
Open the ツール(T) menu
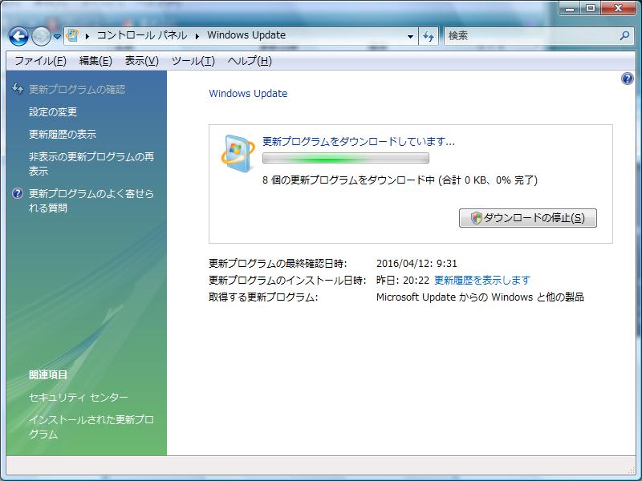193,61
